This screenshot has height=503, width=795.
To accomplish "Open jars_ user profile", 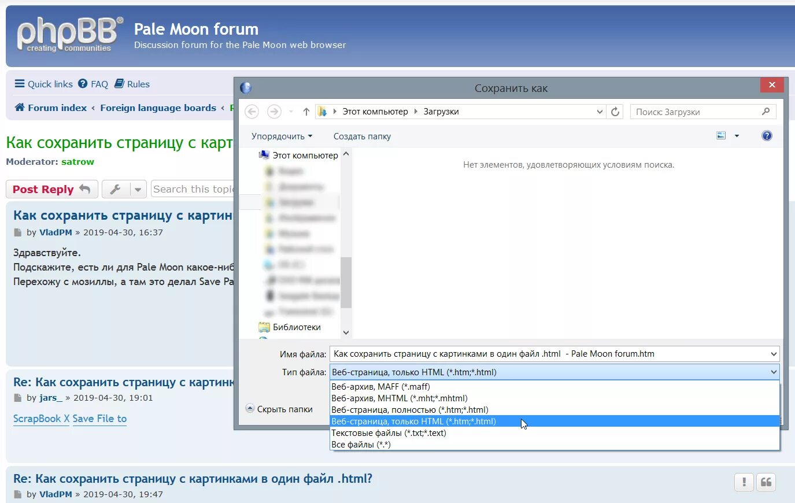I will [51, 398].
